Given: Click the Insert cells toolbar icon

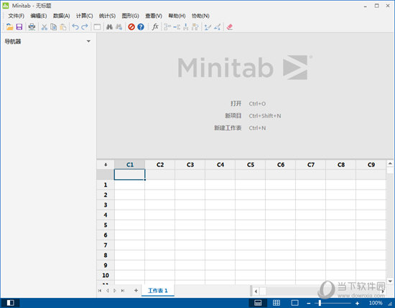Looking at the screenshot, I should 167,27.
